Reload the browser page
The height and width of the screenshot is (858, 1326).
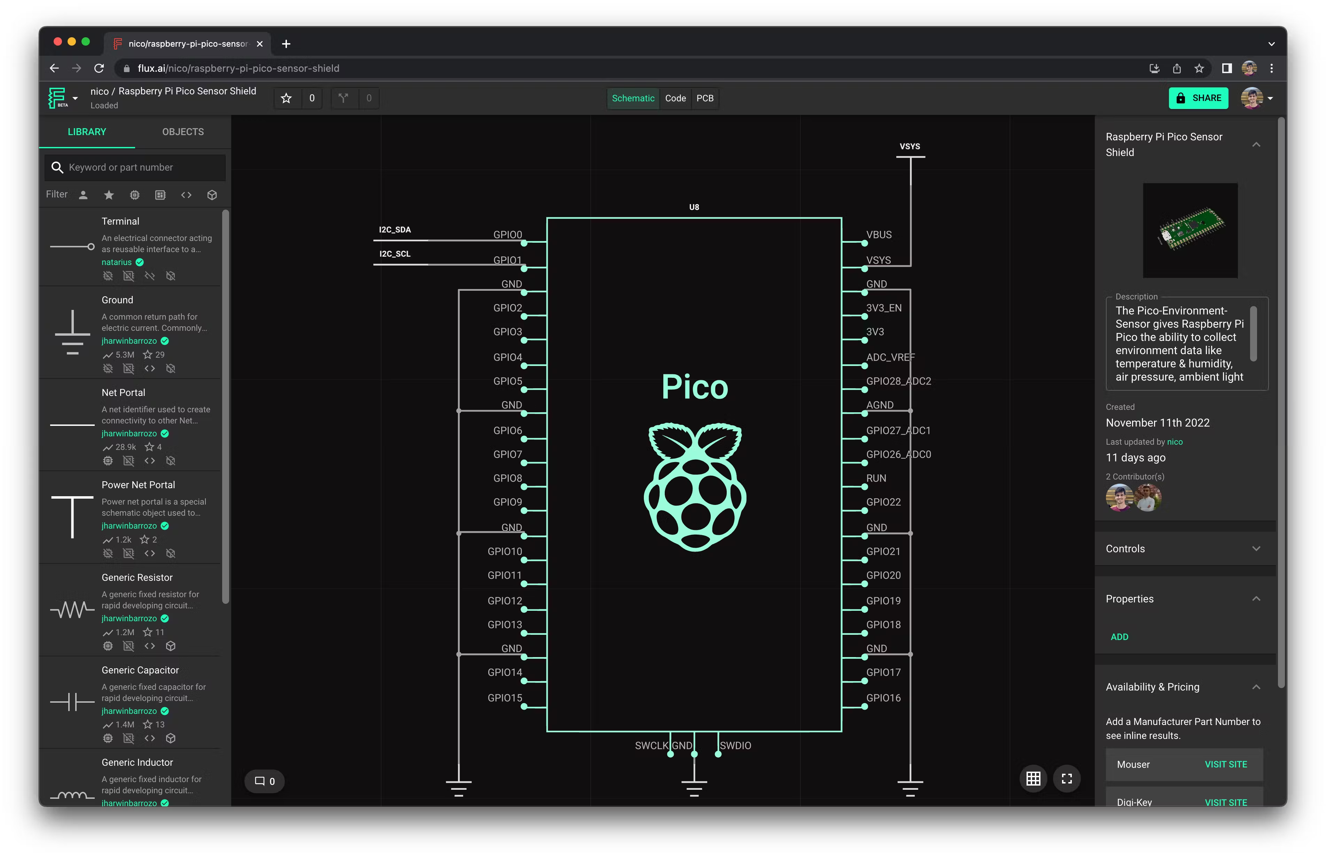99,68
